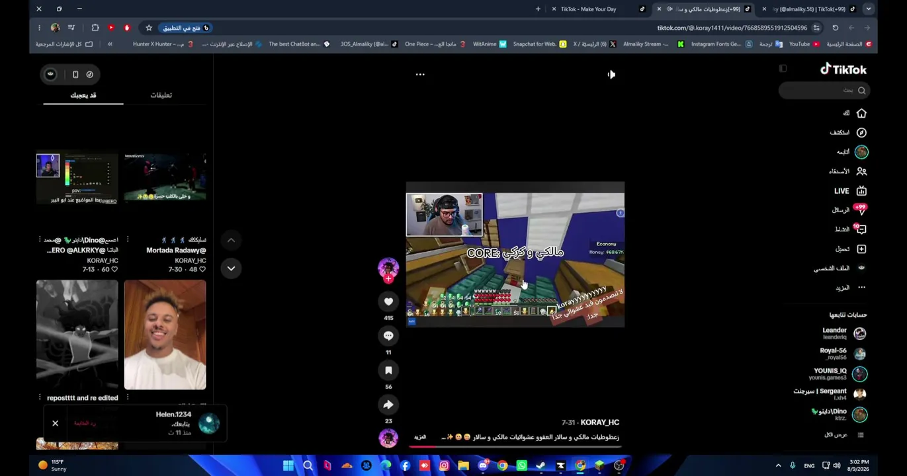
Task: Open the LIVE section
Action: pyautogui.click(x=849, y=191)
